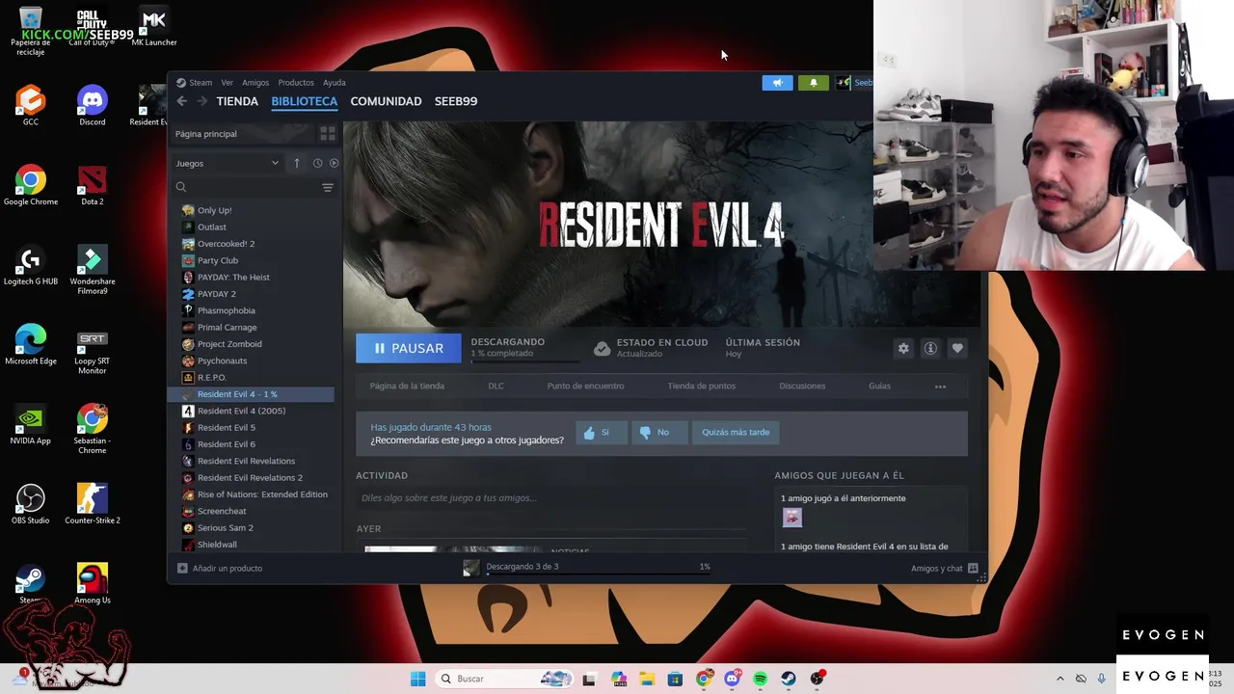Show hidden system tray icons chevron
The image size is (1234, 694).
[1060, 679]
